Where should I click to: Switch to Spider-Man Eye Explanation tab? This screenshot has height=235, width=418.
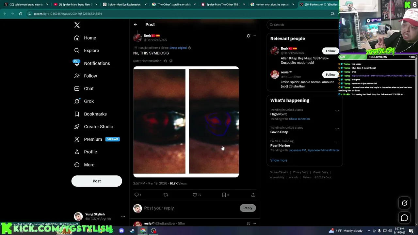click(x=124, y=5)
